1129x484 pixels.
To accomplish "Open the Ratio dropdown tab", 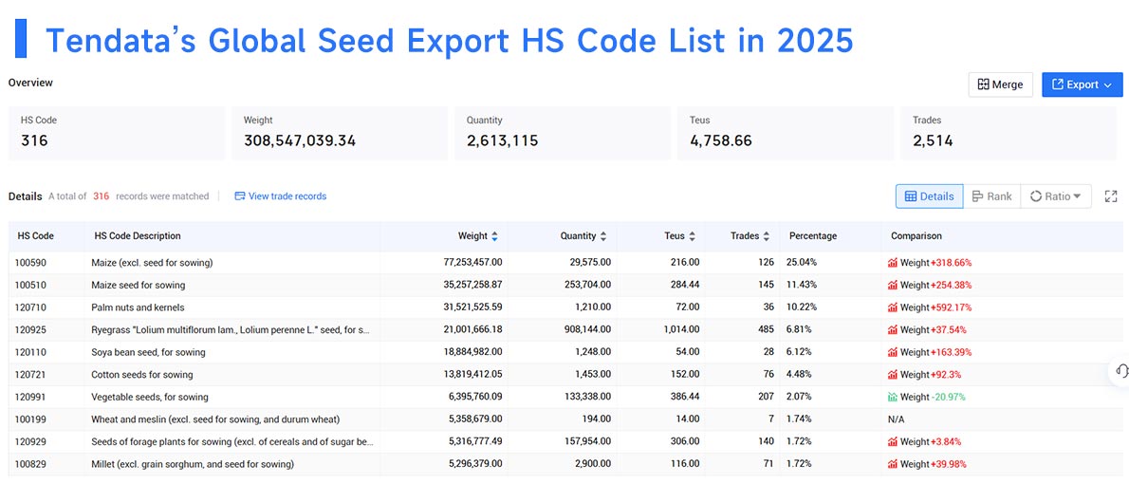I will click(x=1056, y=195).
